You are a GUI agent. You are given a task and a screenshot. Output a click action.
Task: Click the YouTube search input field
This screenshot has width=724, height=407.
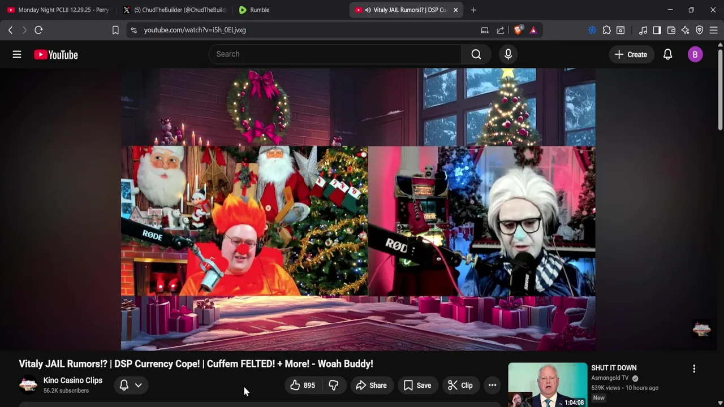tap(335, 54)
